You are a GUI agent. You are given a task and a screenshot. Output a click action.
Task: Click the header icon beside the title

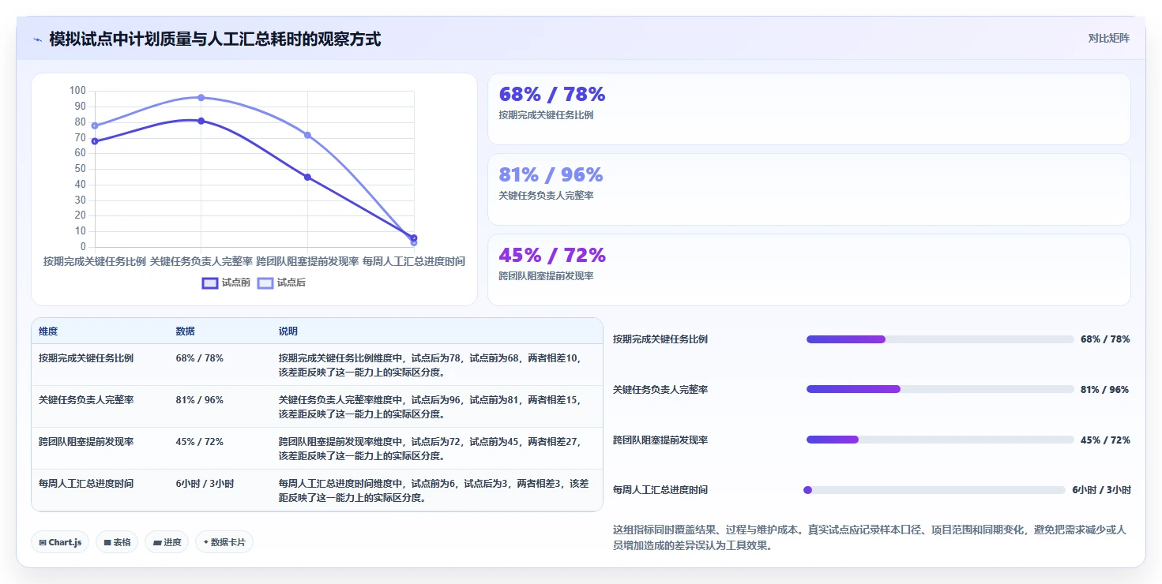37,39
